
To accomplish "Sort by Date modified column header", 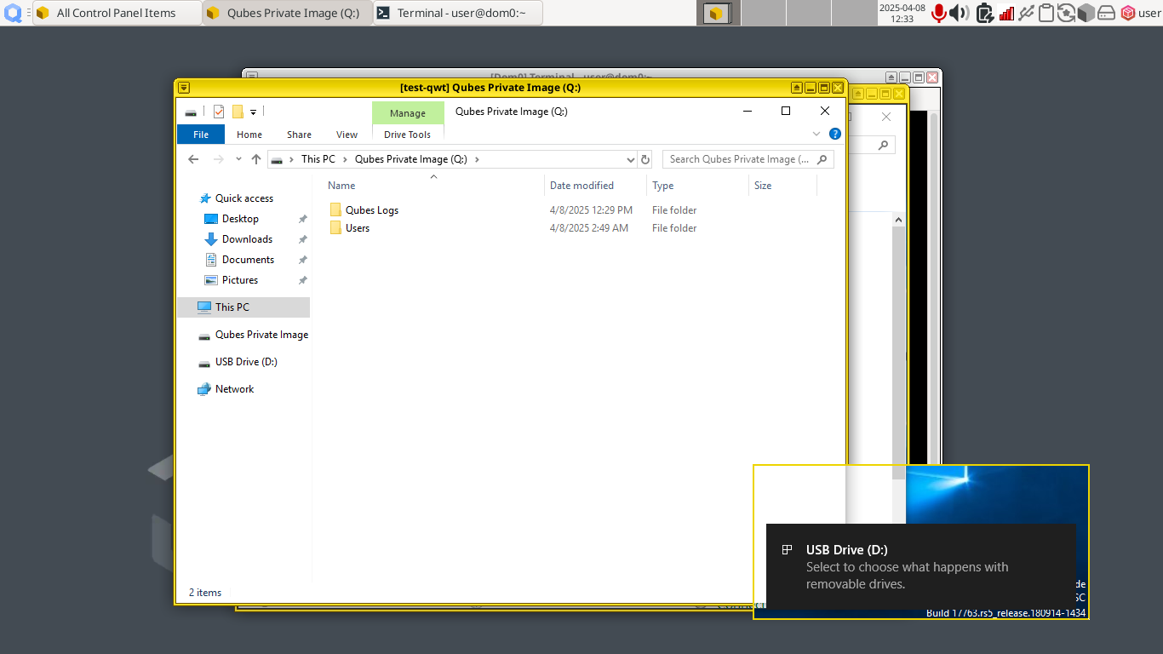I will 595,186.
